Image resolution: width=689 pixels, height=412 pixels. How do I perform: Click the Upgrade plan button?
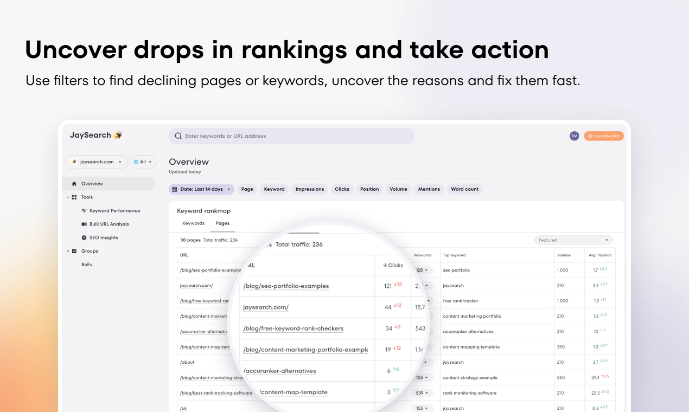(604, 136)
